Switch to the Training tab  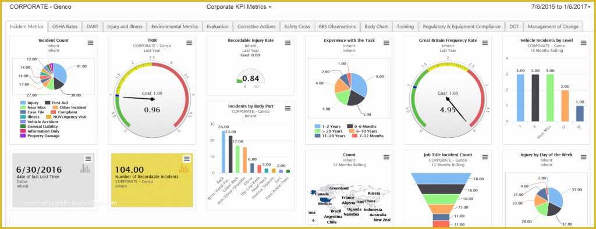(x=405, y=27)
